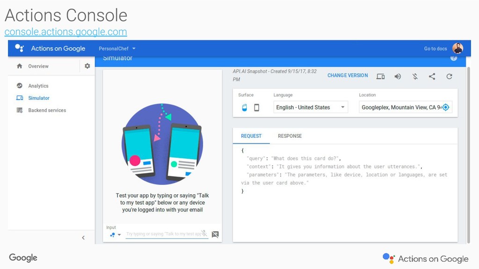Open project settings gear icon
479x269 pixels.
pos(87,66)
